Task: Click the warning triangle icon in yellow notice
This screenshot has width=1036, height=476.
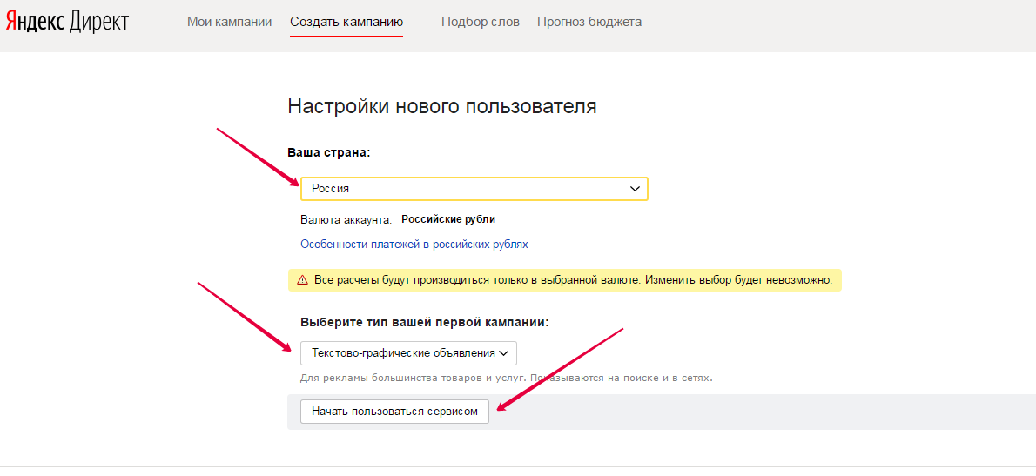Action: (303, 280)
